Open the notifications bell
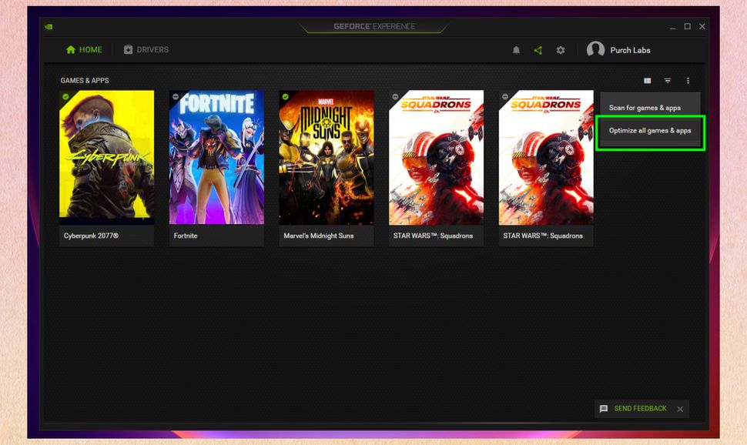 click(516, 50)
